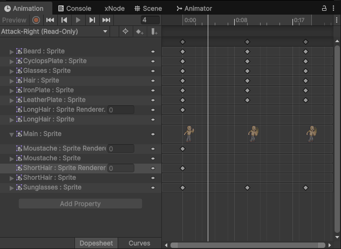Click the Add Property button

pyautogui.click(x=80, y=204)
